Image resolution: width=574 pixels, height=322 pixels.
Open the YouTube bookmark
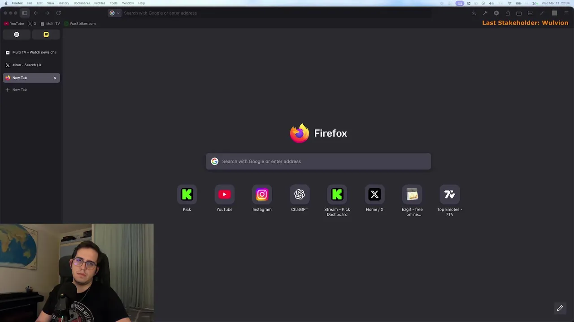point(14,24)
